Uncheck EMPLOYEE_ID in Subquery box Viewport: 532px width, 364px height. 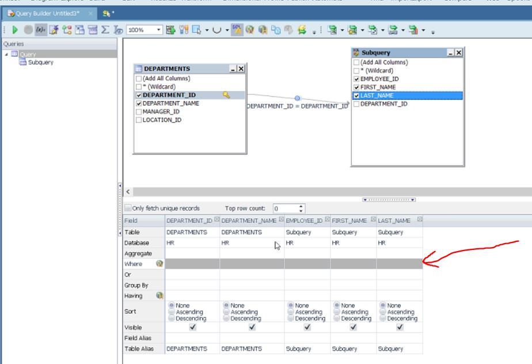(356, 79)
